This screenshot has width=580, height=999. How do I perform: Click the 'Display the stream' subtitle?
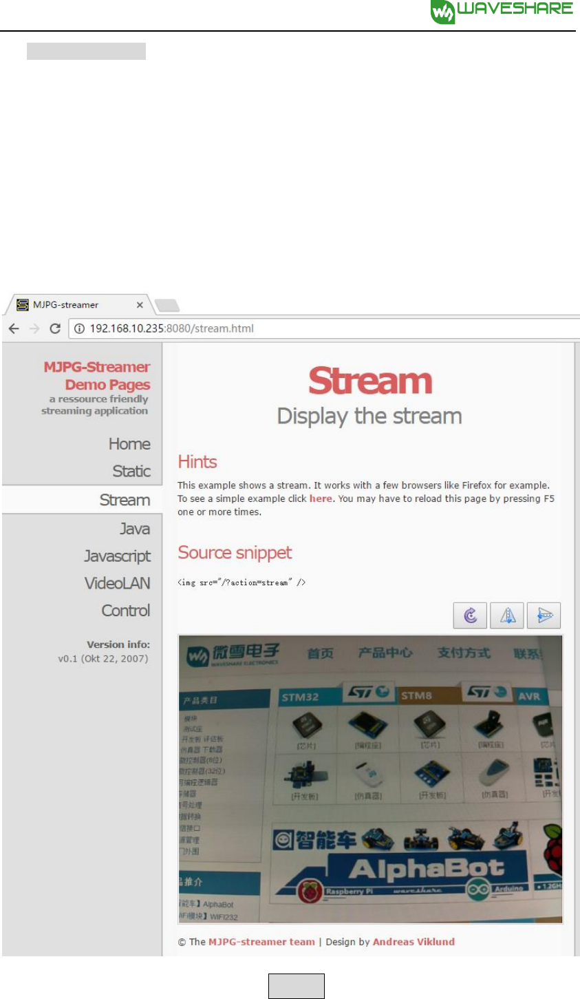(x=369, y=417)
